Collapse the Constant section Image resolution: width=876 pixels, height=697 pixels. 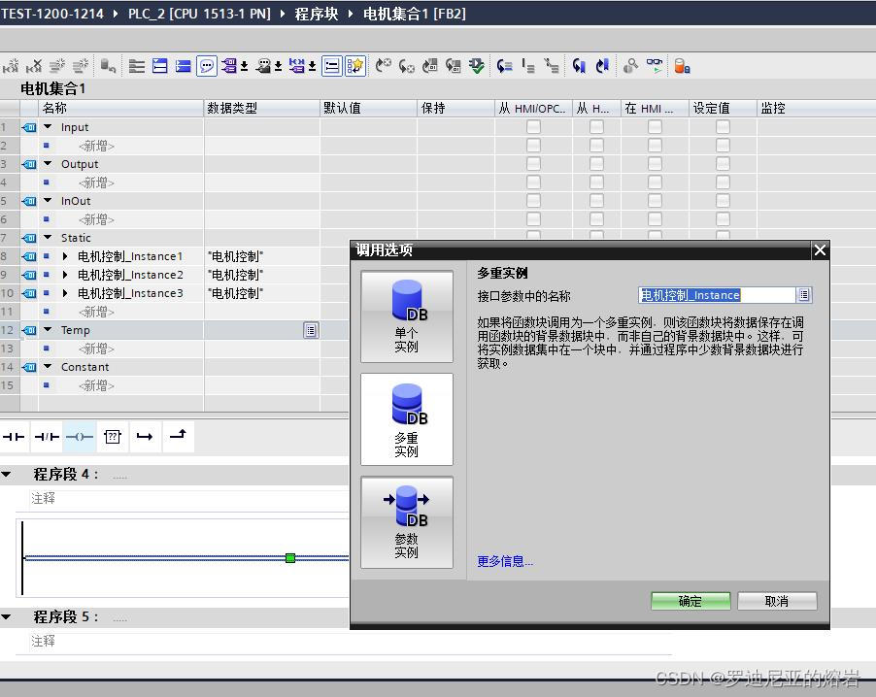[x=48, y=366]
